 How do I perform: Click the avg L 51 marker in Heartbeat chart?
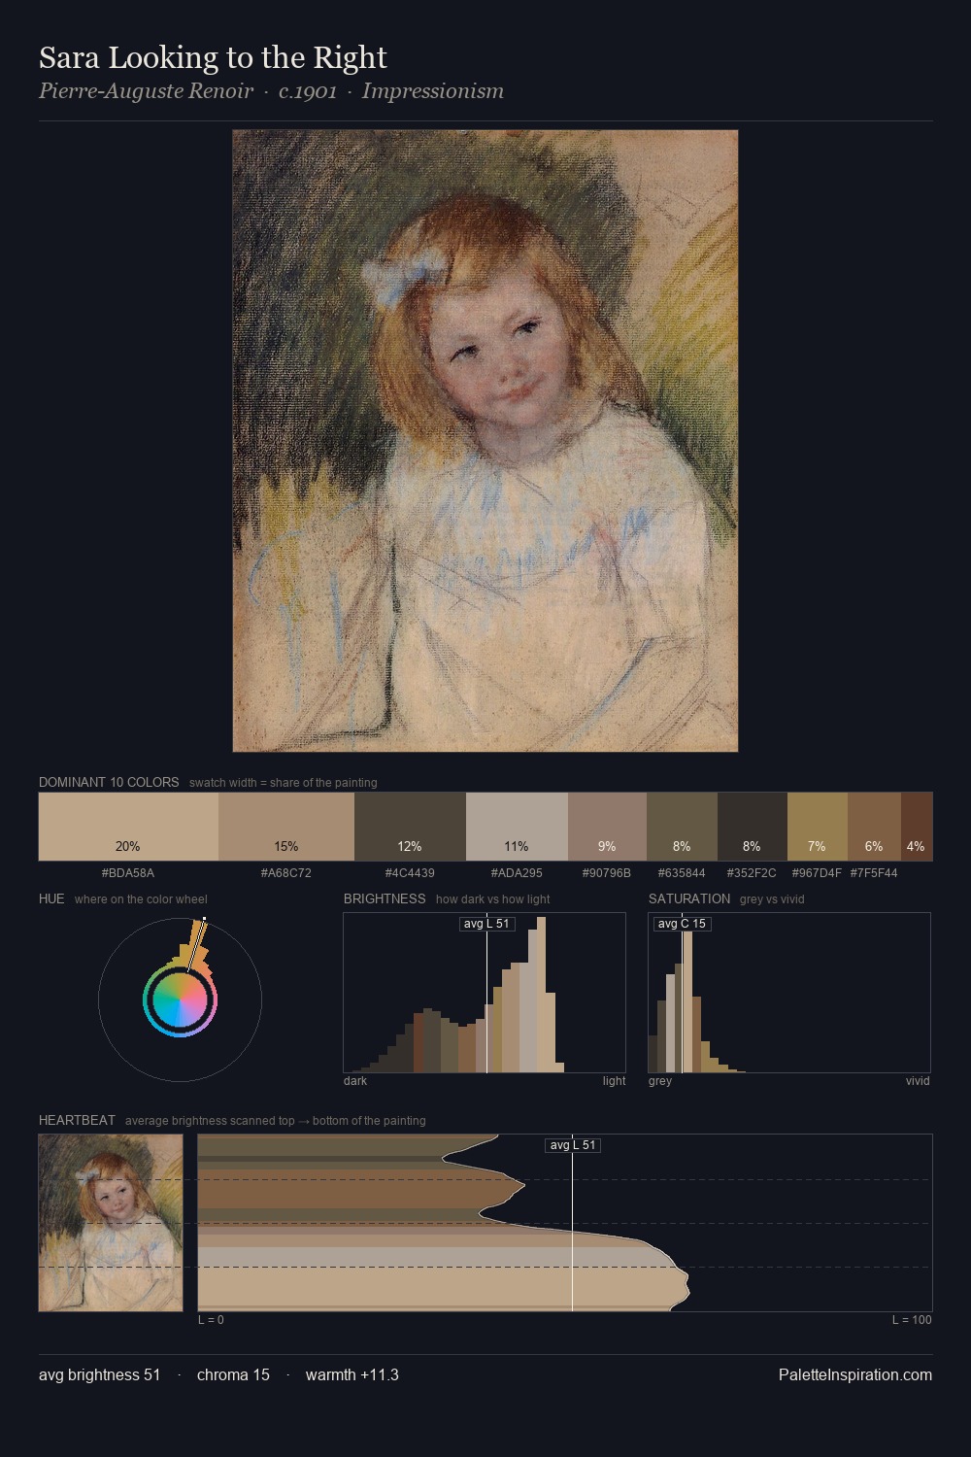tap(573, 1145)
